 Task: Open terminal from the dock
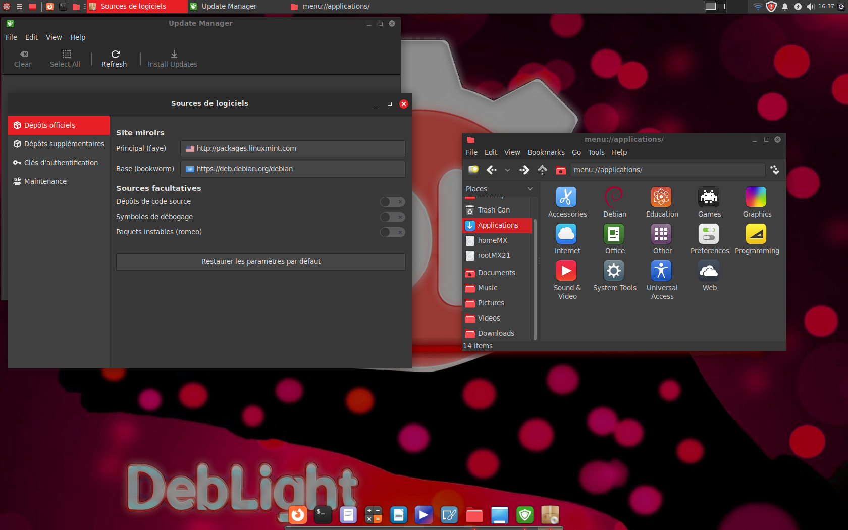tap(323, 515)
